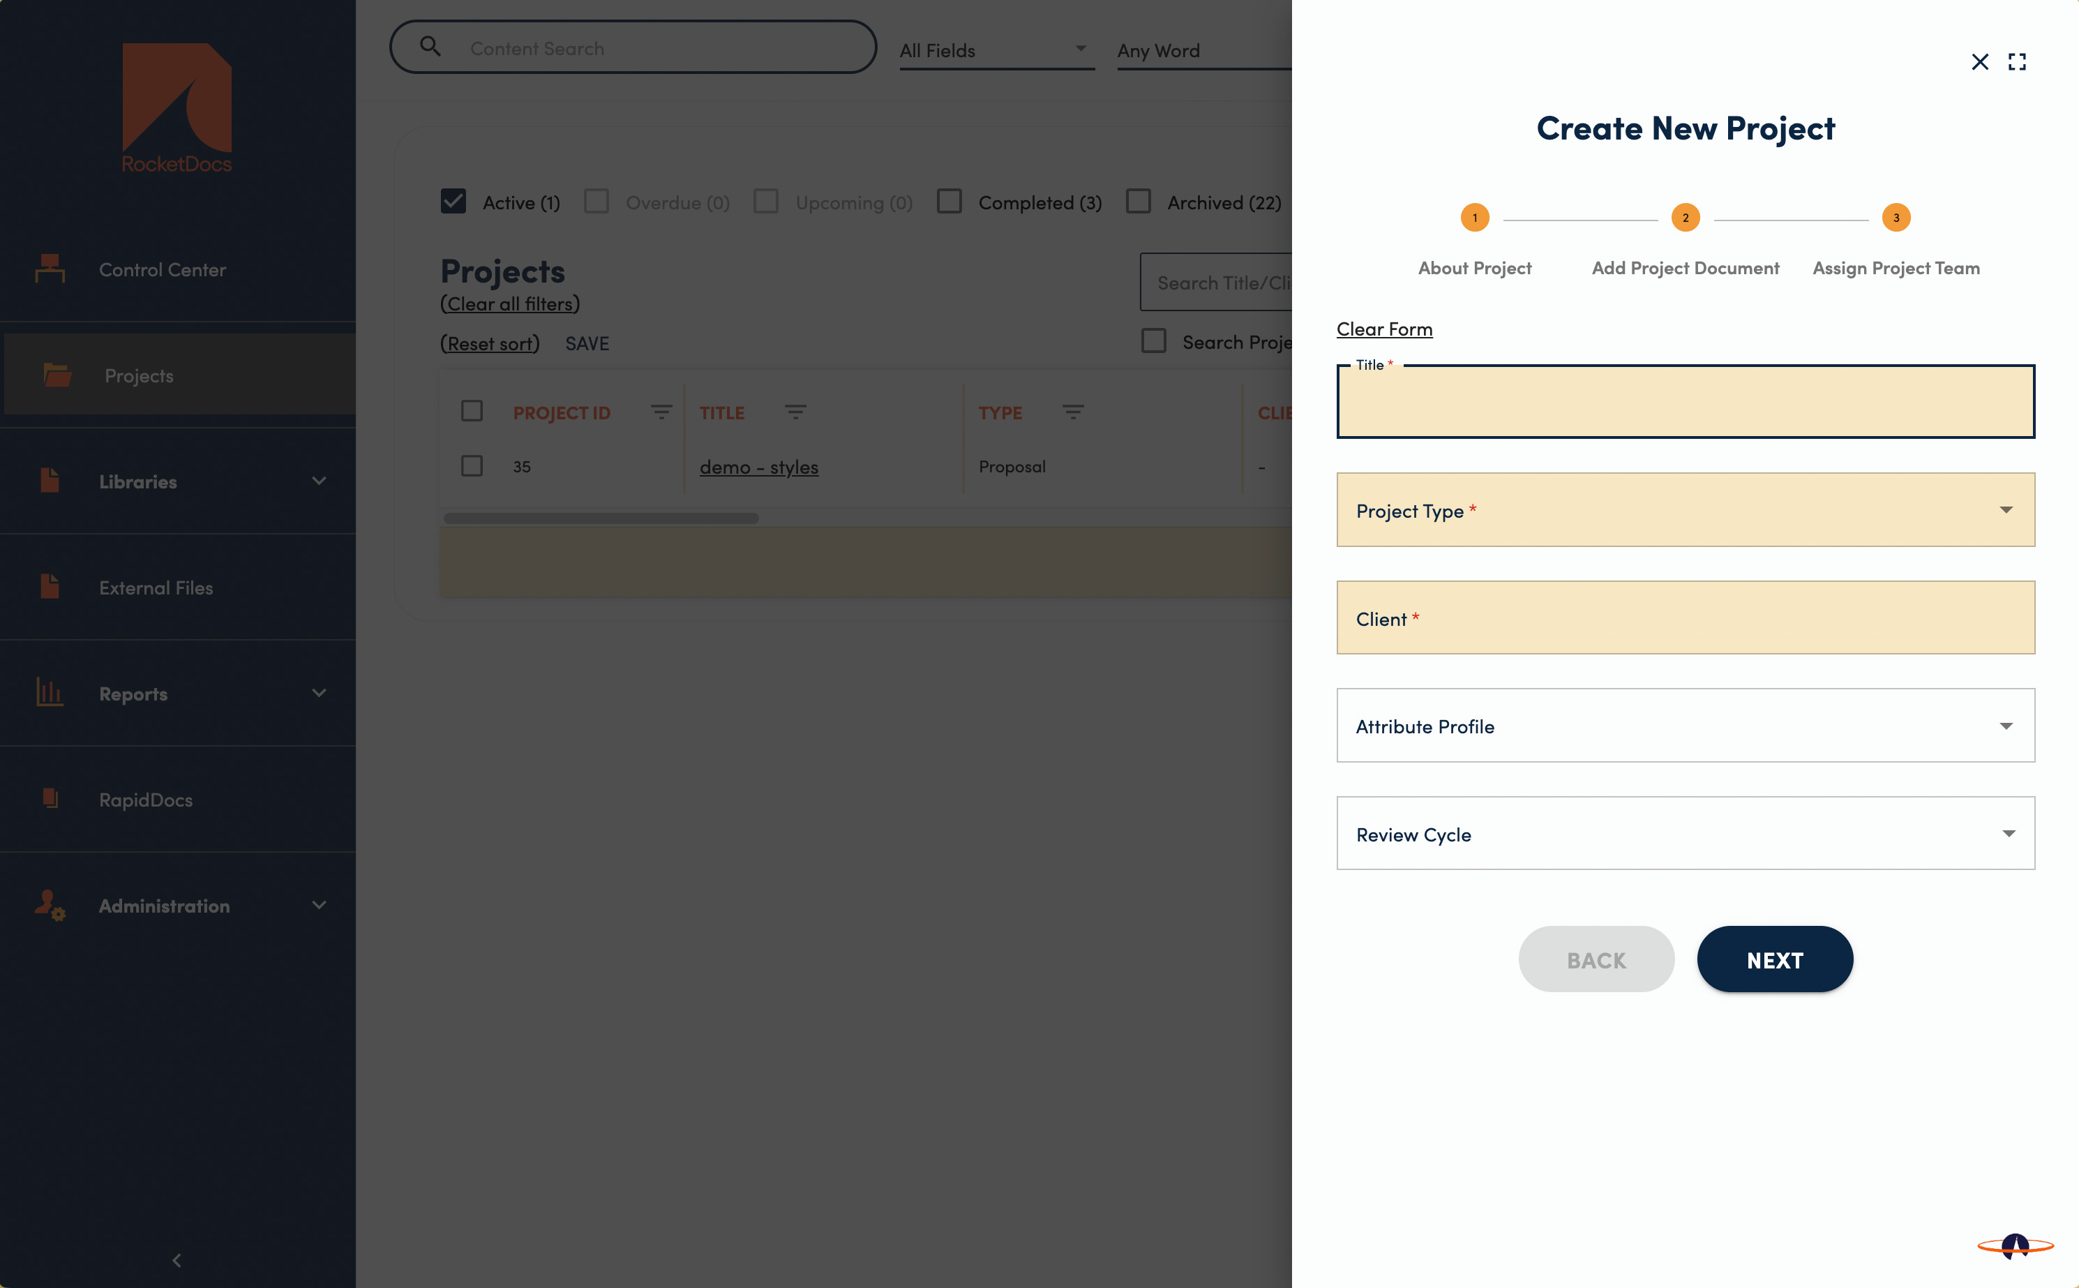Focus the Title input field

coord(1685,403)
